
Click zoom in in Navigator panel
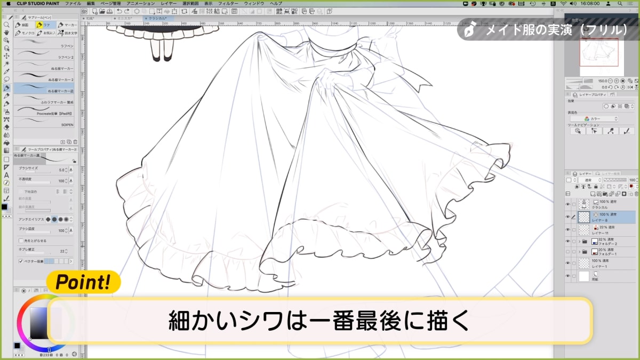pos(617,81)
